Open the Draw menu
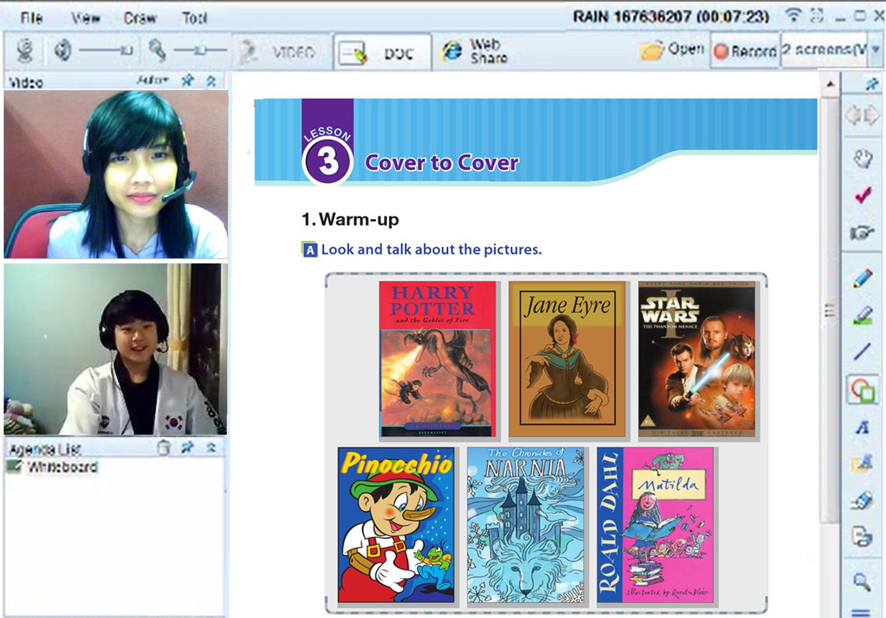This screenshot has height=618, width=886. point(140,18)
